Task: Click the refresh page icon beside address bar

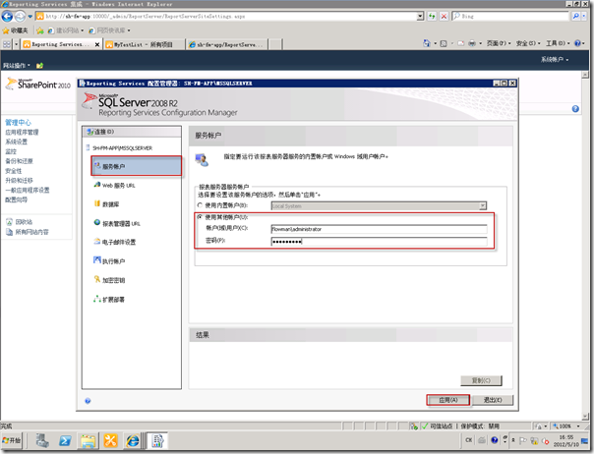Action: pos(432,17)
